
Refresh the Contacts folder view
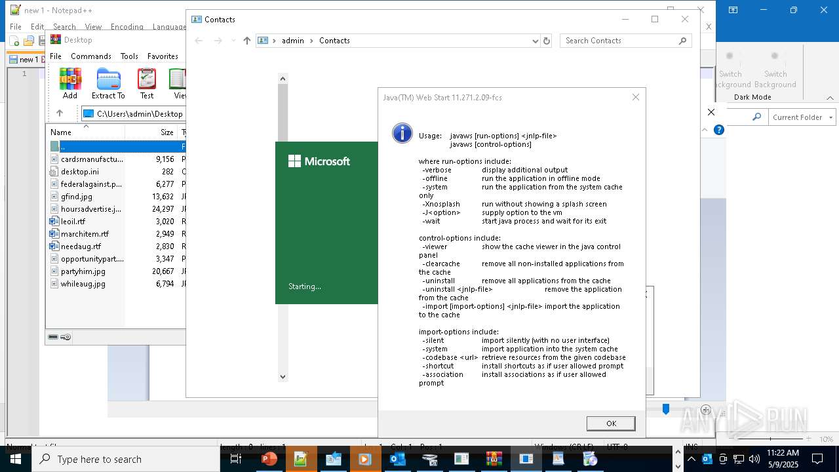coord(547,41)
